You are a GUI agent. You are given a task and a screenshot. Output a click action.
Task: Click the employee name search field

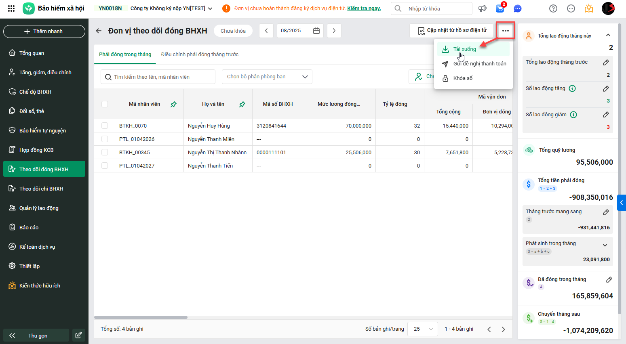[x=158, y=77]
